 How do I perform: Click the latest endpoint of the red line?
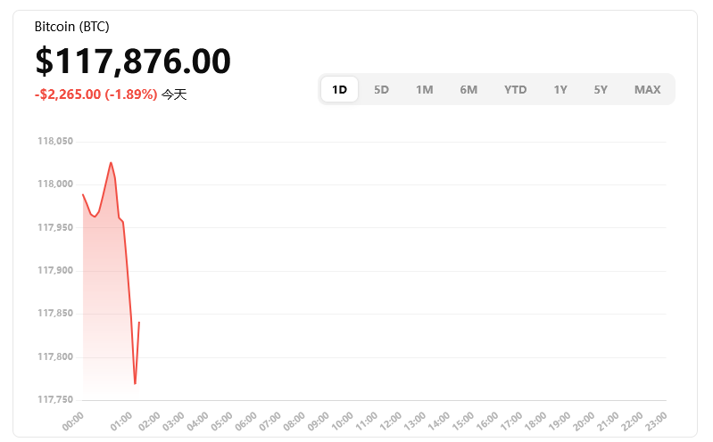[139, 323]
